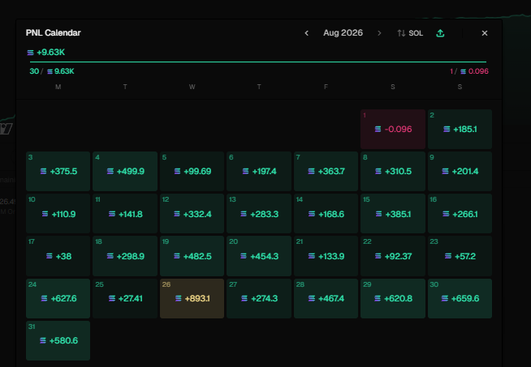Select day 11 cell showing +141.8
531x367 pixels.
tap(125, 214)
